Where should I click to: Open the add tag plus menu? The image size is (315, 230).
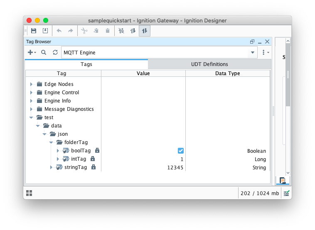point(32,52)
